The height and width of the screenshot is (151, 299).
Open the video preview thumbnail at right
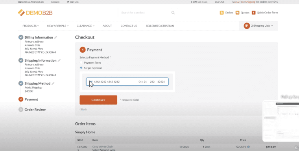(281, 121)
